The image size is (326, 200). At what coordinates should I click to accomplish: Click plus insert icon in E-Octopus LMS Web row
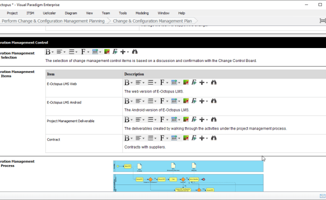pyautogui.click(x=202, y=82)
